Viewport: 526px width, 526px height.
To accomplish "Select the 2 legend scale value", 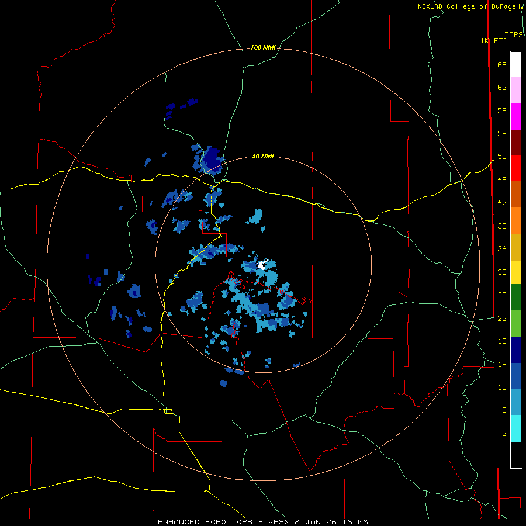I will pyautogui.click(x=504, y=433).
